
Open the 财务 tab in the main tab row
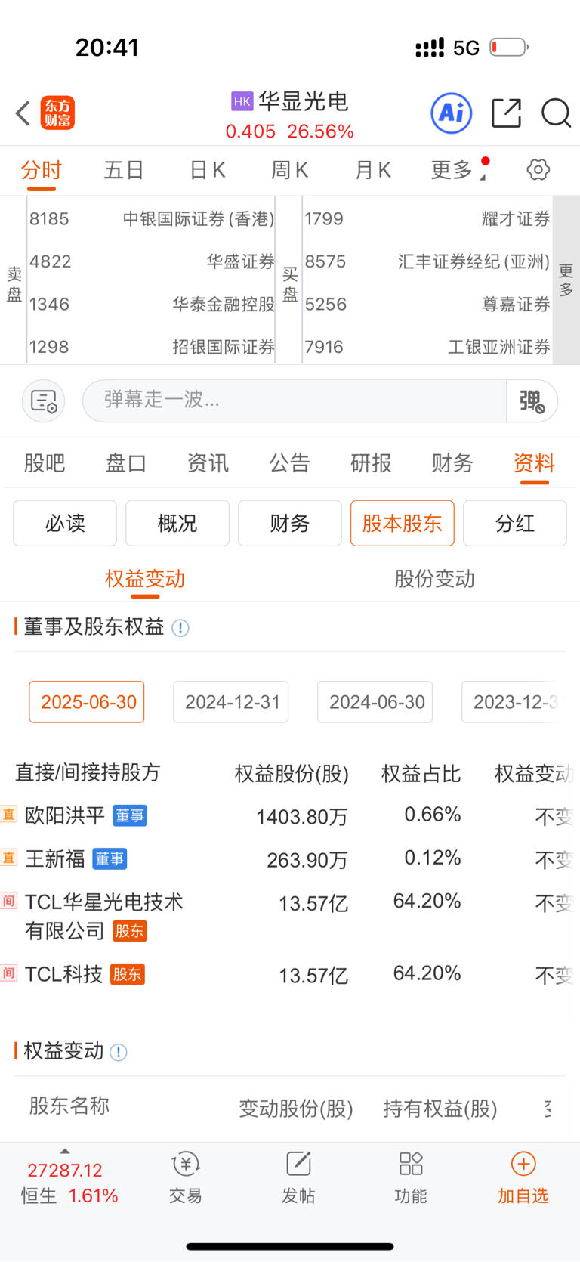452,463
